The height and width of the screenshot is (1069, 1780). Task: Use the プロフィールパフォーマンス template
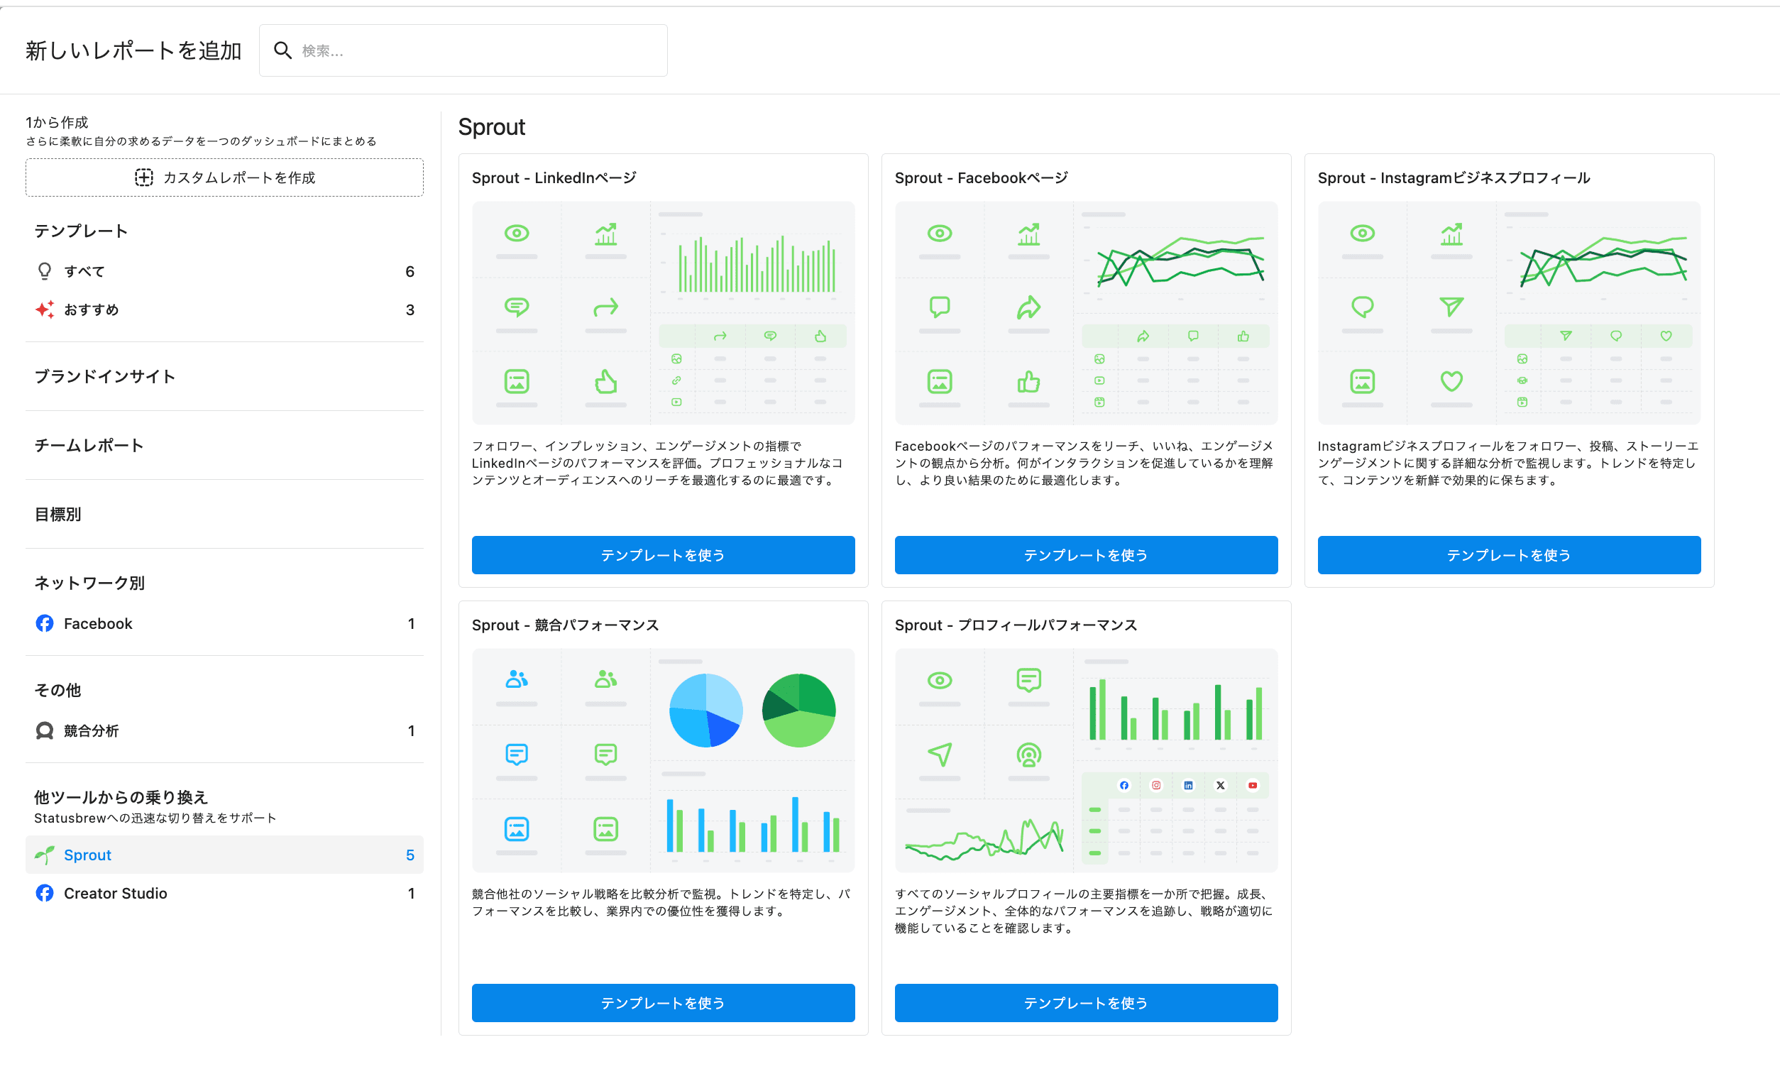(x=1085, y=1003)
